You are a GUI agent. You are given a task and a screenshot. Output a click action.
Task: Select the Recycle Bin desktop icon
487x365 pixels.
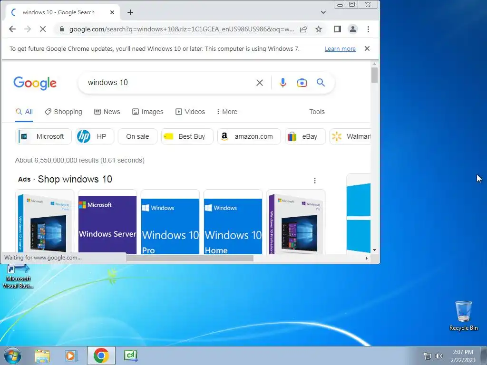pos(464,316)
